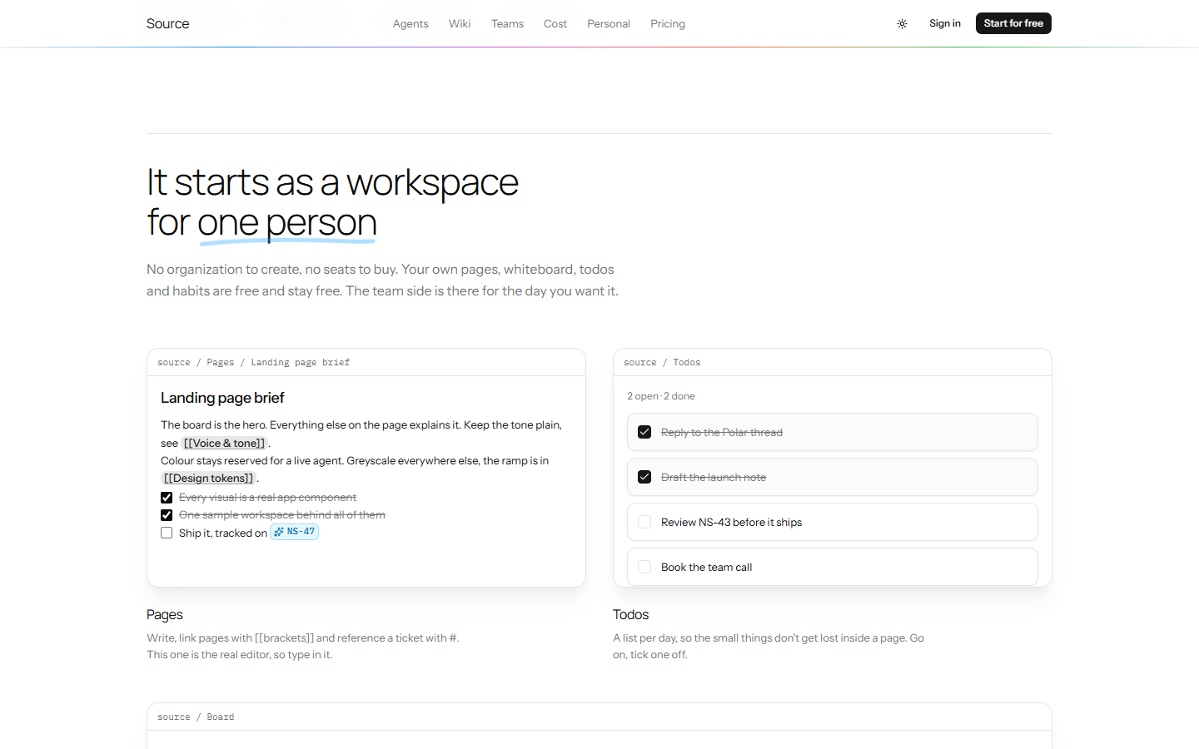1199x749 pixels.
Task: Click Sign in
Action: (945, 23)
